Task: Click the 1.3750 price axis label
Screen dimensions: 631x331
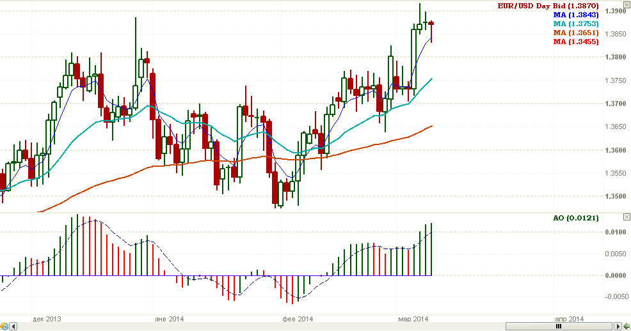Action: 616,81
